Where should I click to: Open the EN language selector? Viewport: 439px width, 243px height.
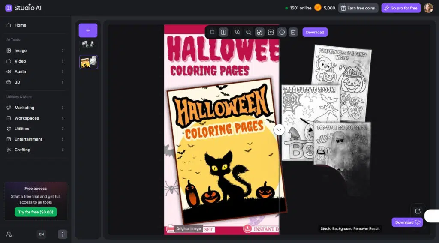click(x=42, y=234)
